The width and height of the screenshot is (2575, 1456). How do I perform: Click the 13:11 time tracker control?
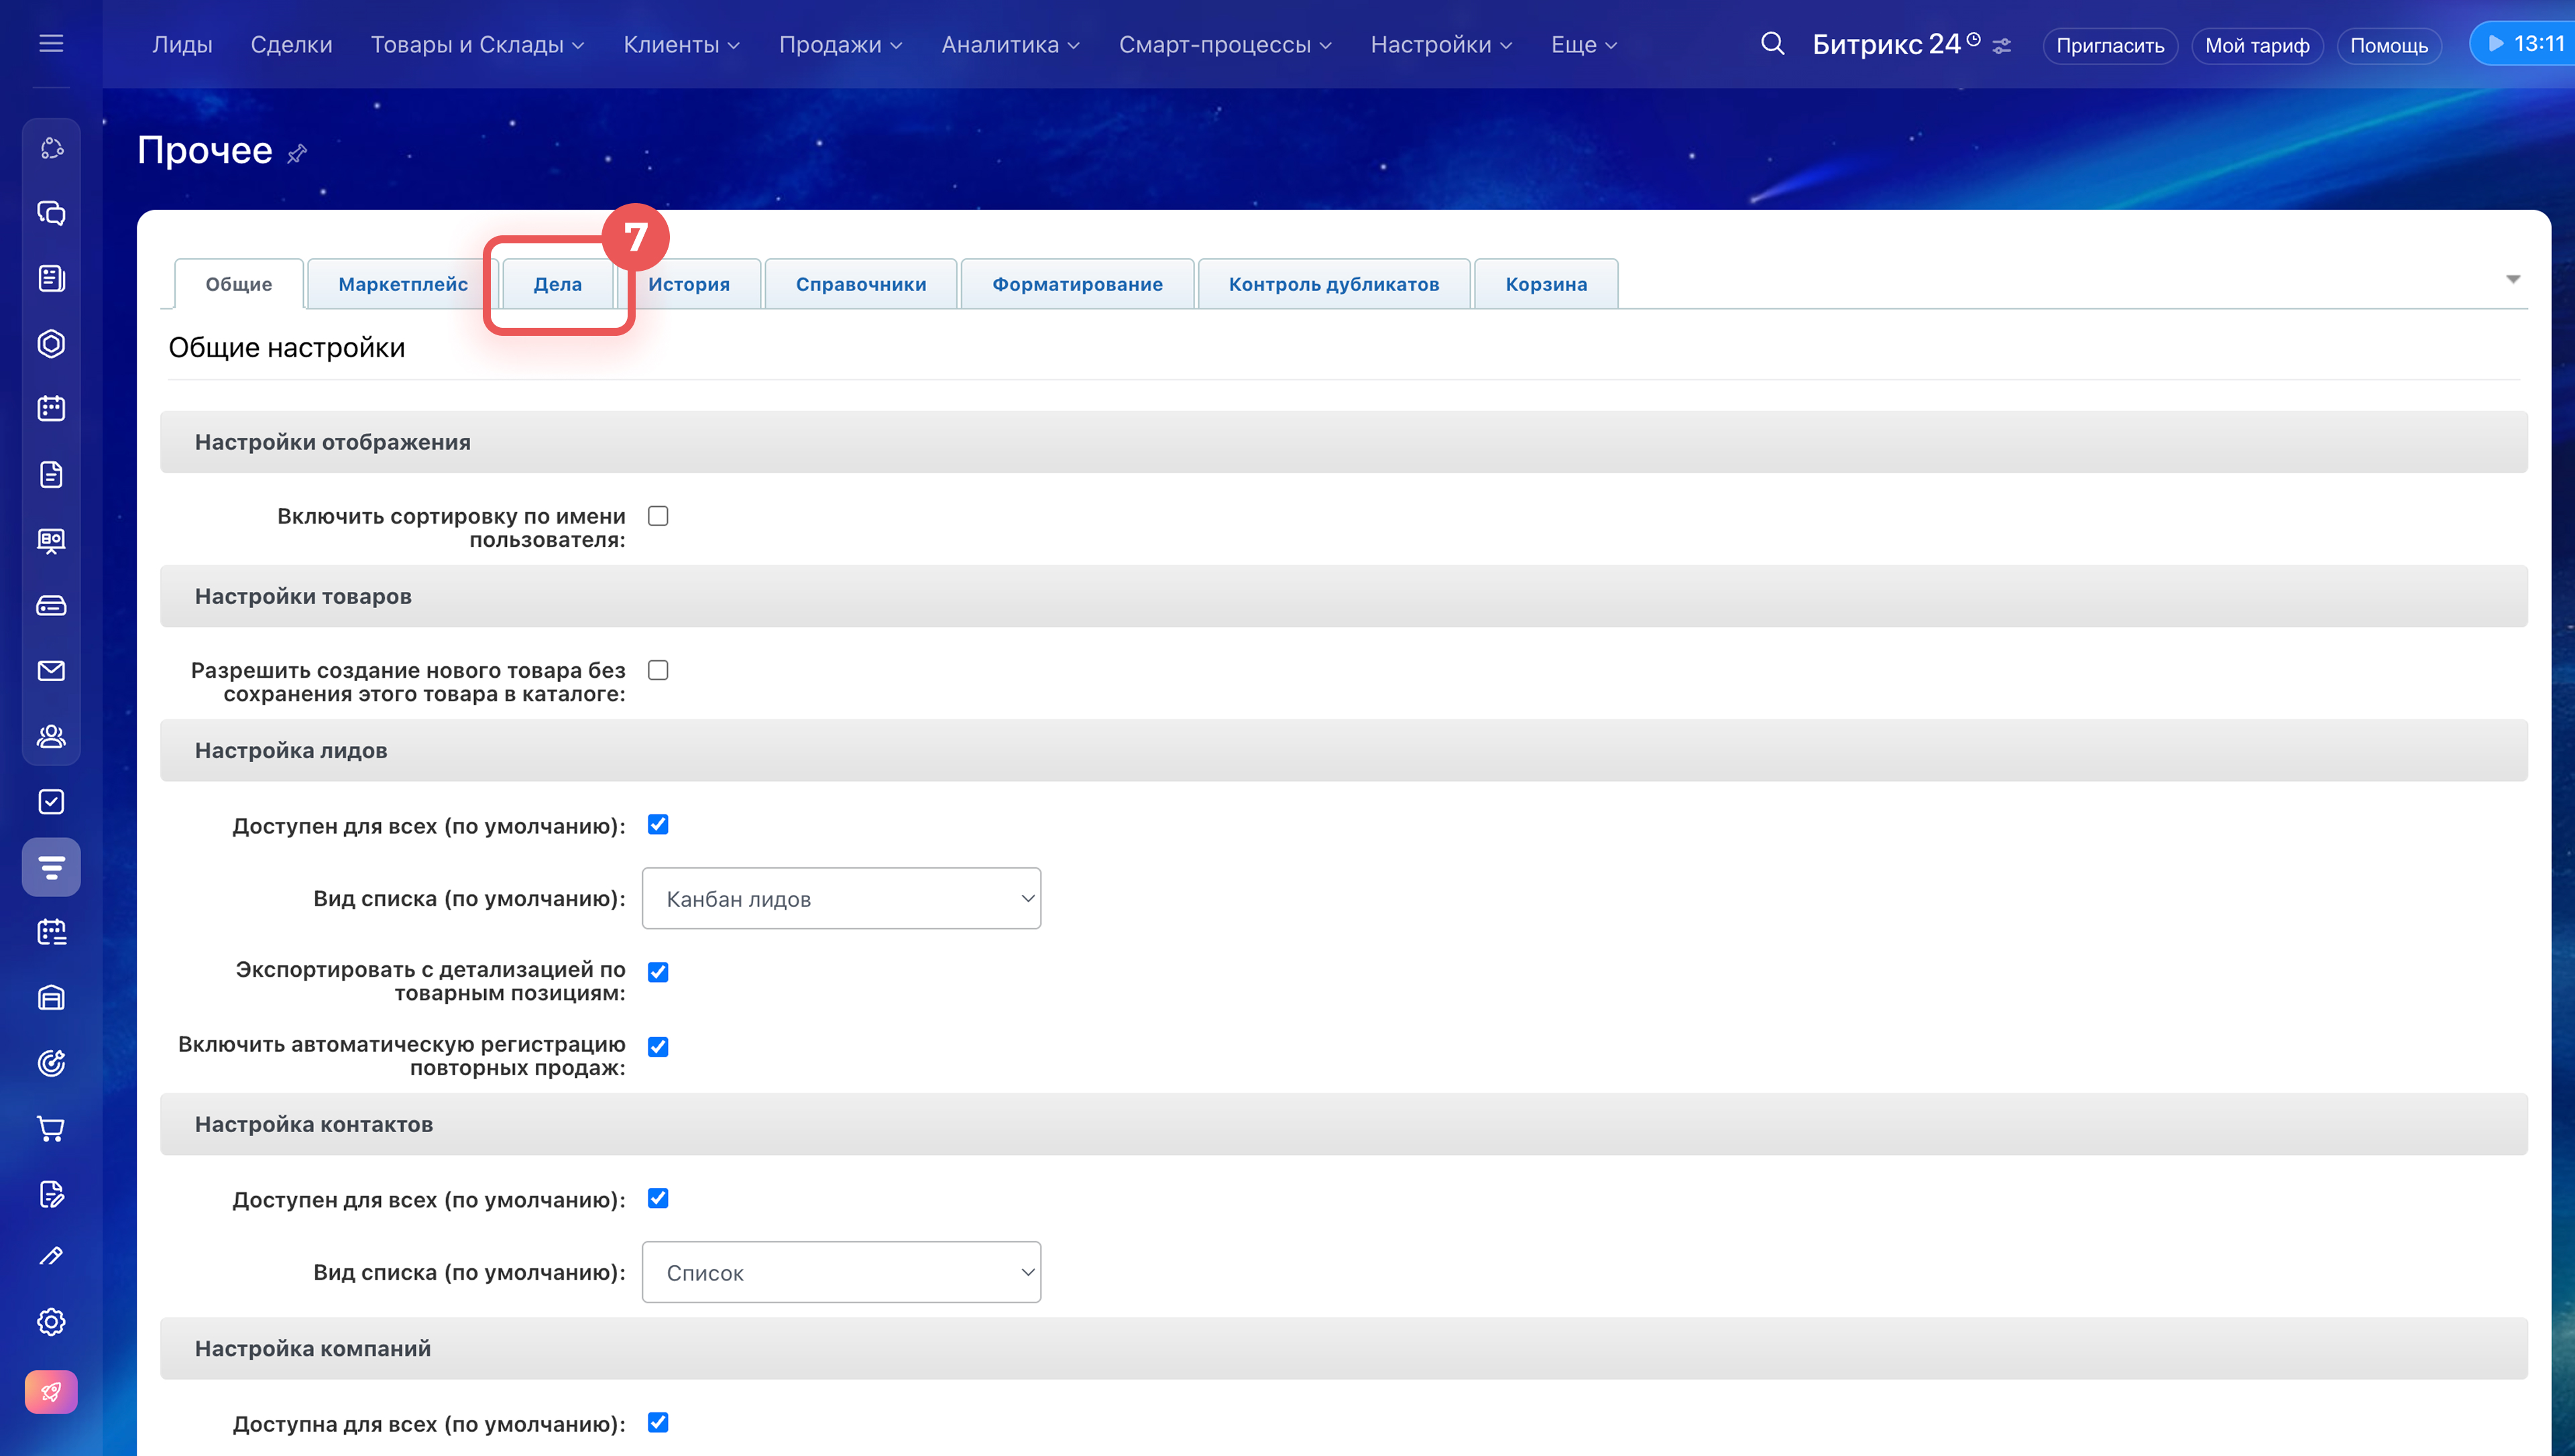2526,44
